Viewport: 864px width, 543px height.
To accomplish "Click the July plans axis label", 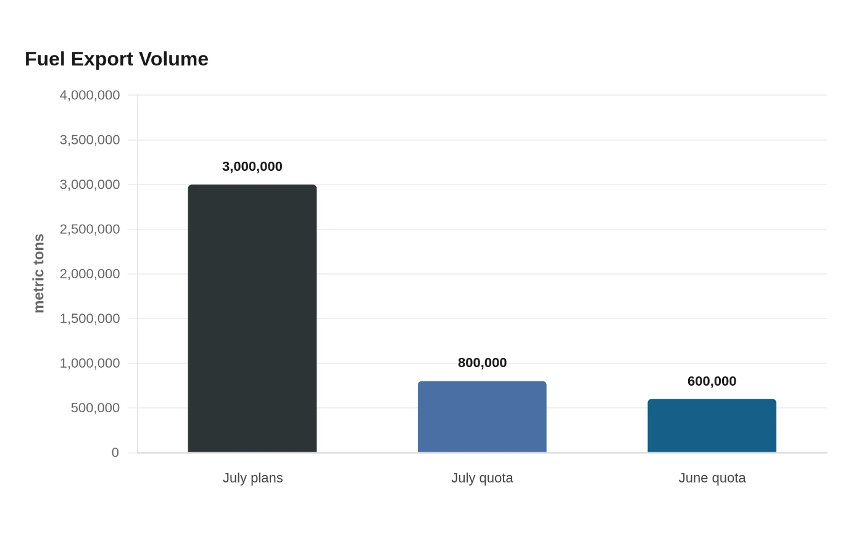I will pyautogui.click(x=252, y=478).
